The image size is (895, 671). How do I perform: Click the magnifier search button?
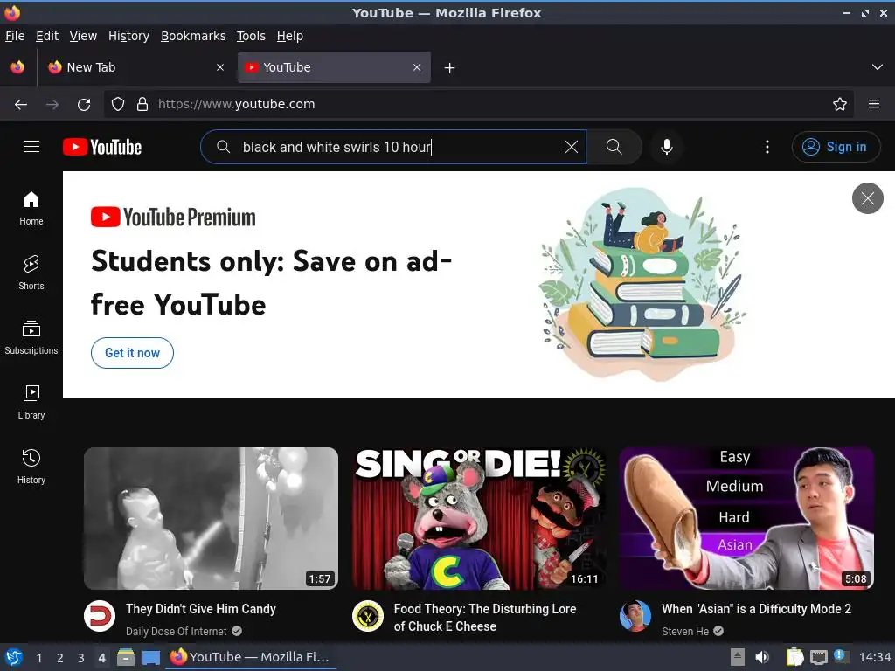click(x=614, y=147)
